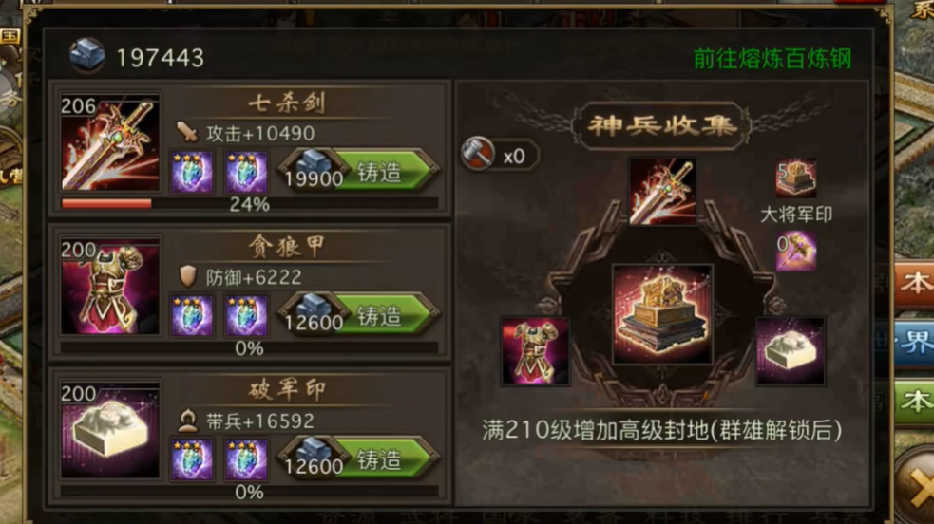Close the forging panel with X
The height and width of the screenshot is (524, 934).
click(919, 492)
